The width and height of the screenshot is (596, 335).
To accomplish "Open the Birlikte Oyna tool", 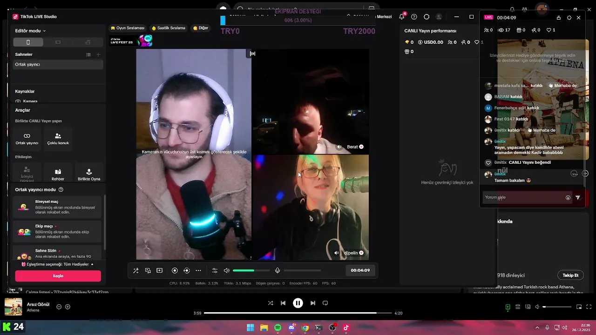I will pyautogui.click(x=89, y=173).
